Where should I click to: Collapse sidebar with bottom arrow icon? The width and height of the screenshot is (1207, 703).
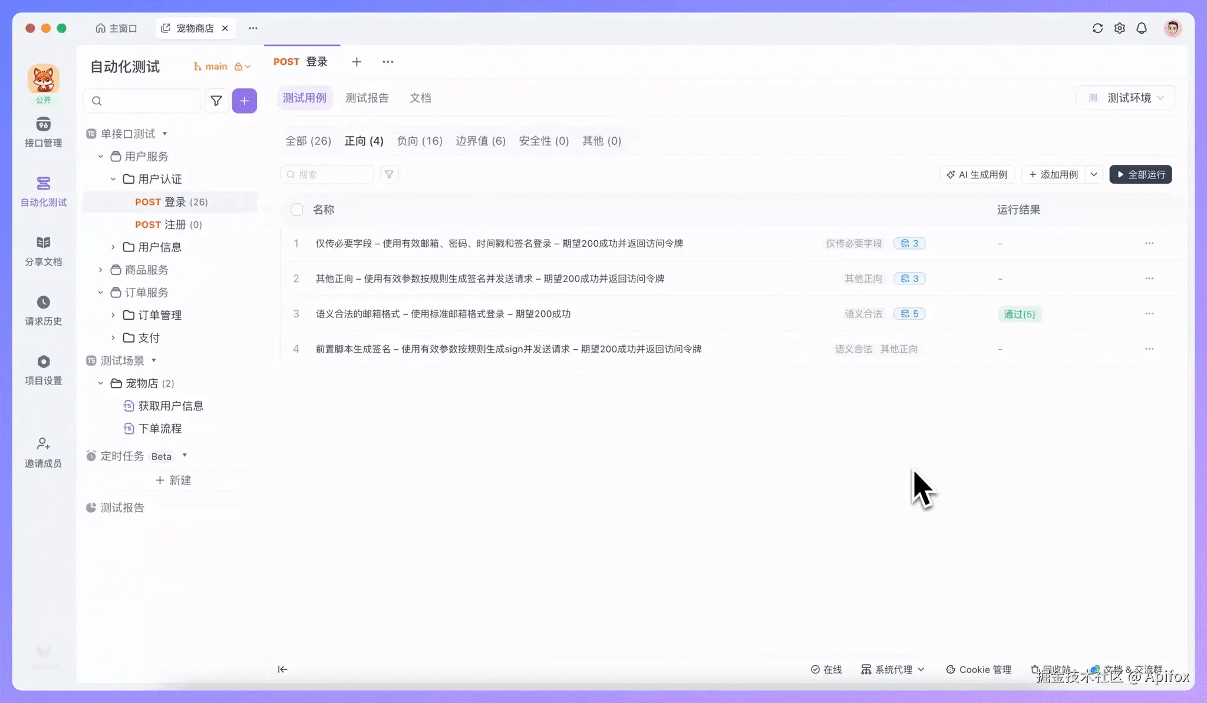283,669
